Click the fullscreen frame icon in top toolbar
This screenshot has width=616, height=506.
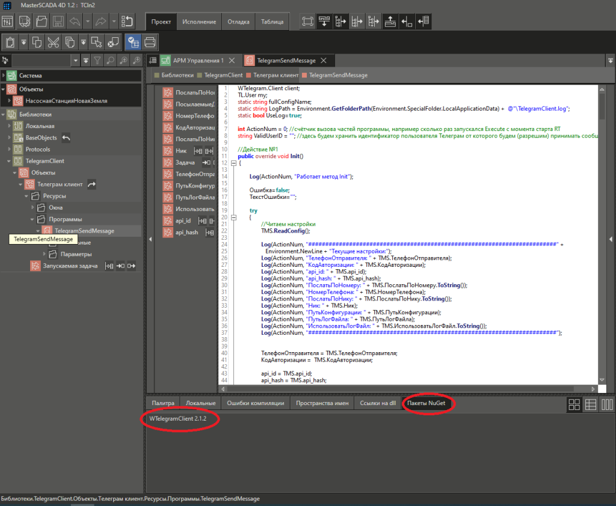307,22
